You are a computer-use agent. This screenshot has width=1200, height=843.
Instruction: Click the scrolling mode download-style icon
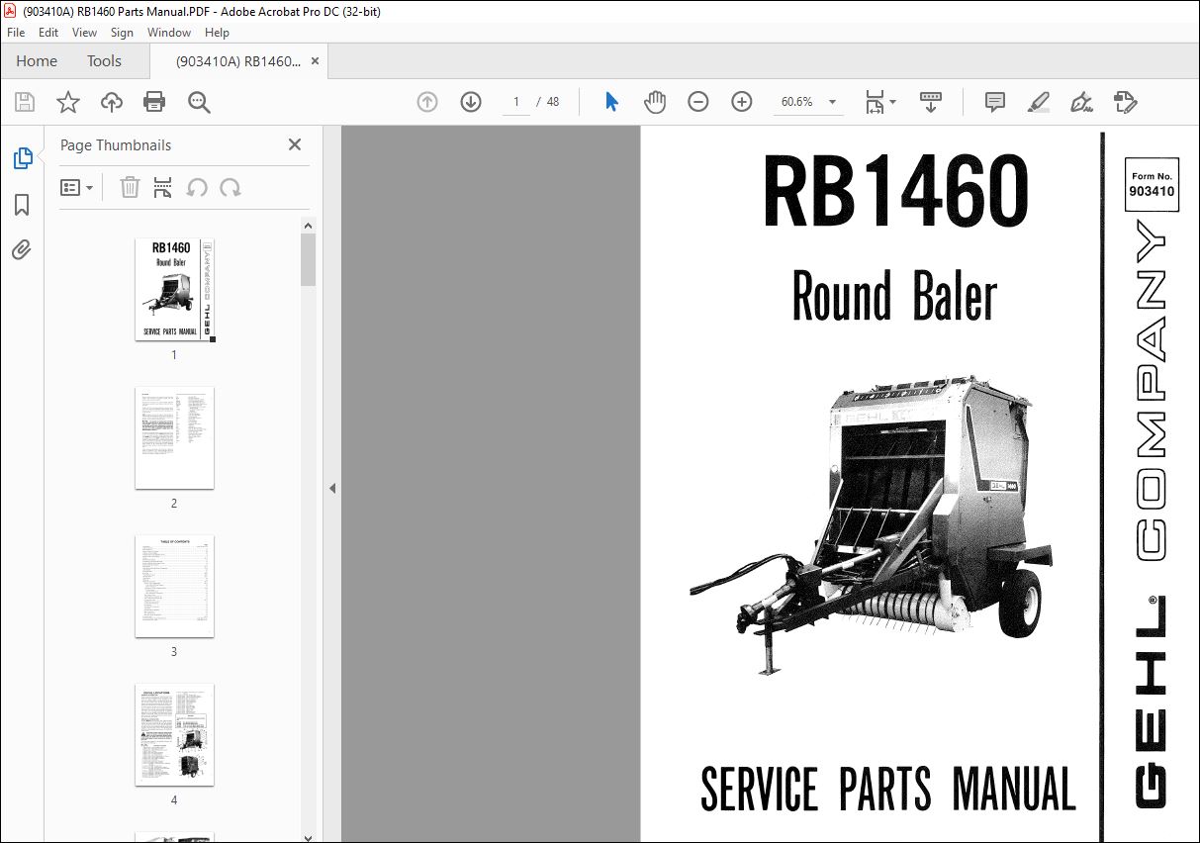(931, 102)
